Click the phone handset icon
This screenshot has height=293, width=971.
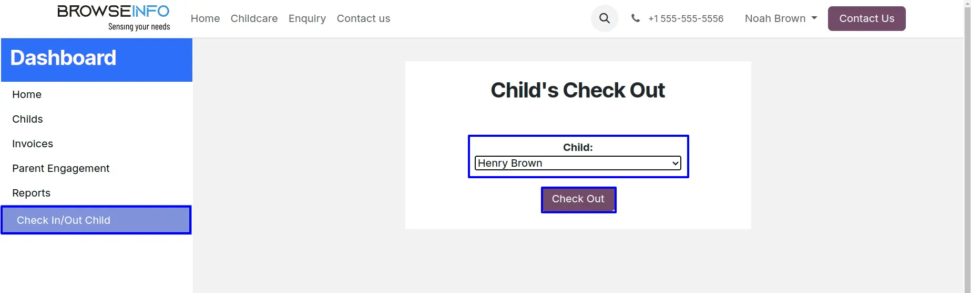[636, 18]
